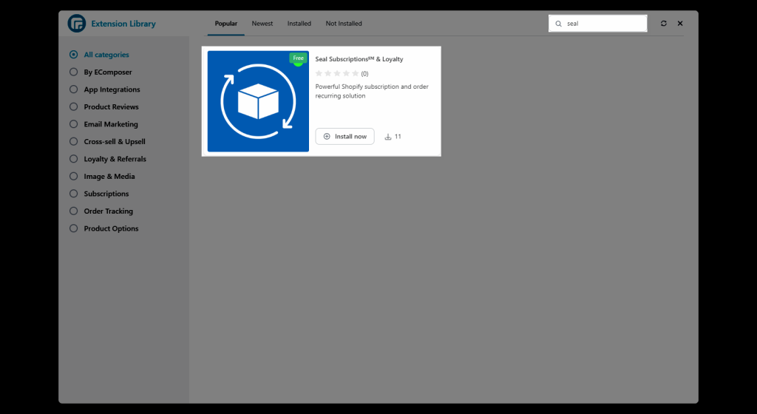Click the search magnifier icon

click(x=559, y=24)
